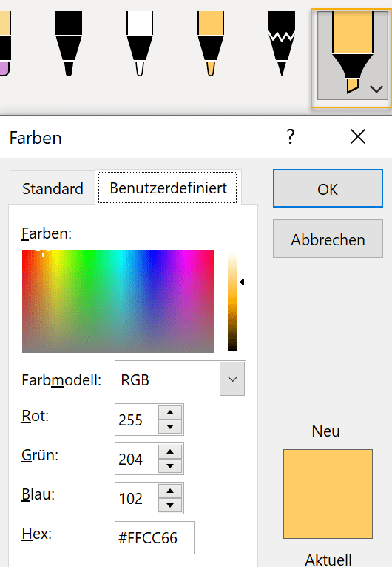
Task: Click the Grün value field
Action: 137,459
